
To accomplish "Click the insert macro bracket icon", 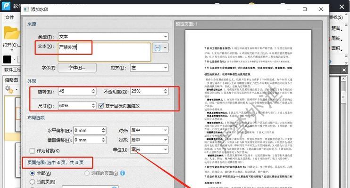I will pyautogui.click(x=158, y=47).
